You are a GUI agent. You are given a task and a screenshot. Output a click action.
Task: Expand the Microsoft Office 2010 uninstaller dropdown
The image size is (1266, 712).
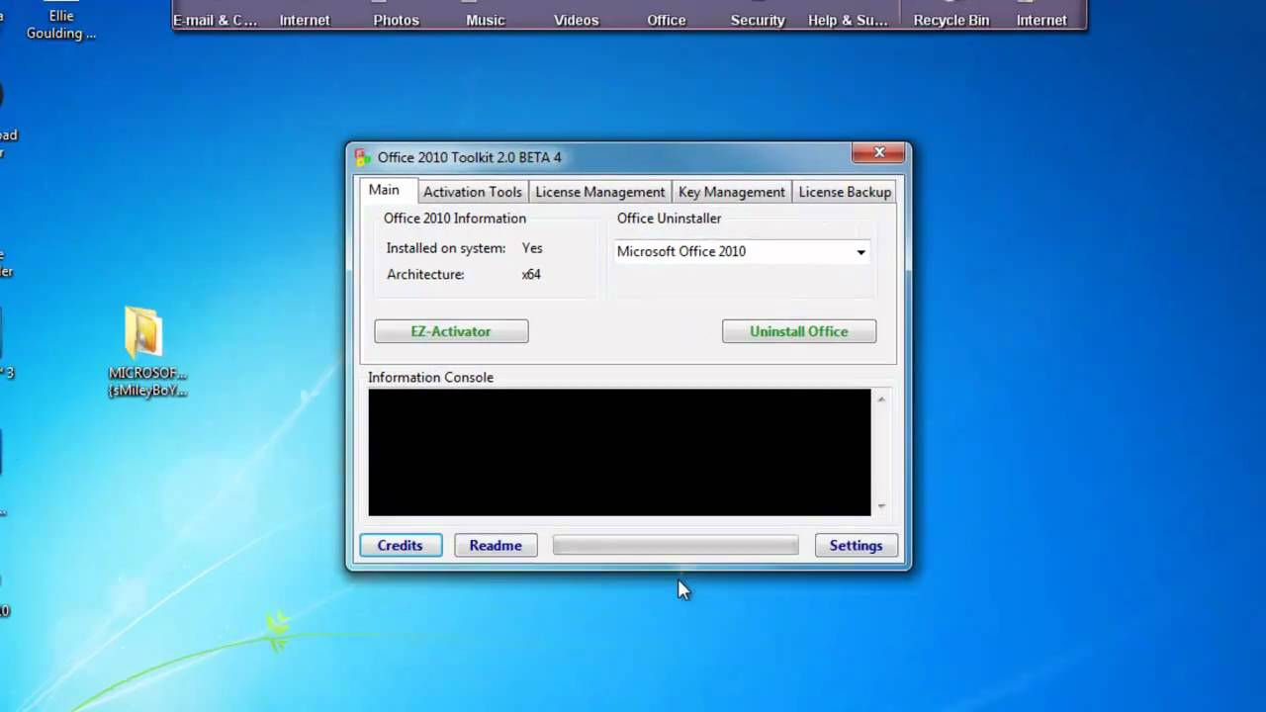click(860, 252)
